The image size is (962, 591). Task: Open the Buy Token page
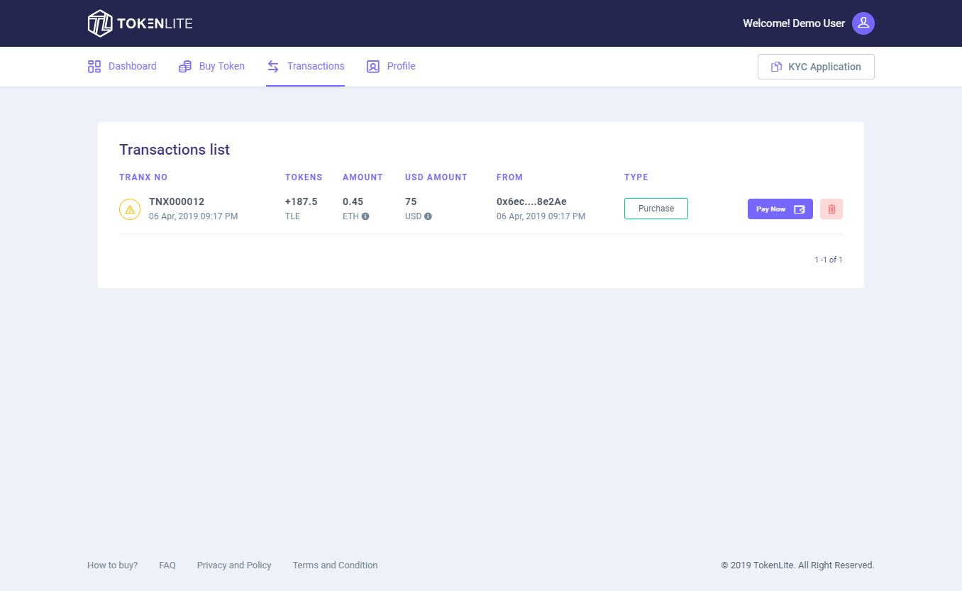pos(221,67)
